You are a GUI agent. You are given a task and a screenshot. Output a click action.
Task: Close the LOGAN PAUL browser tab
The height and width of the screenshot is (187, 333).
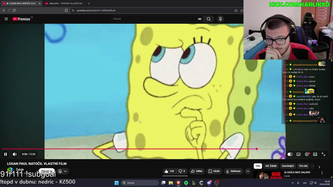(x=40, y=3)
